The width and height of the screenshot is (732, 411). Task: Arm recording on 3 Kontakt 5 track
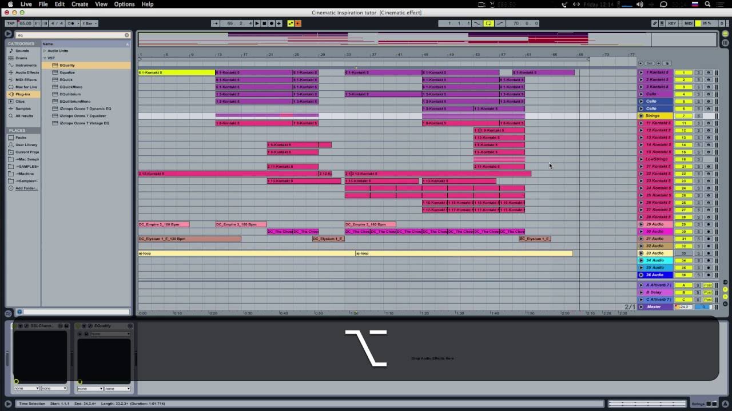(708, 87)
